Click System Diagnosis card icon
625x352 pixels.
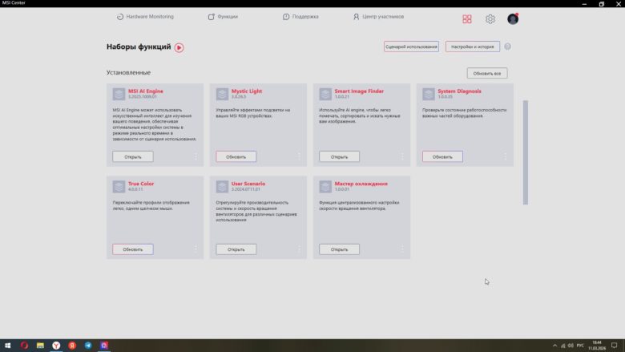pyautogui.click(x=429, y=94)
